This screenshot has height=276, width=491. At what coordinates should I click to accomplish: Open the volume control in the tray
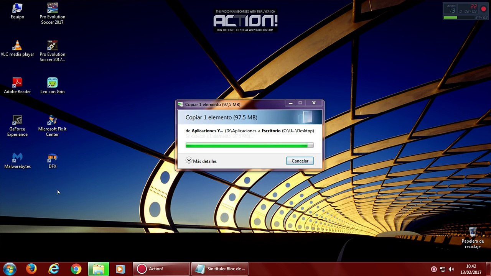[x=451, y=269]
